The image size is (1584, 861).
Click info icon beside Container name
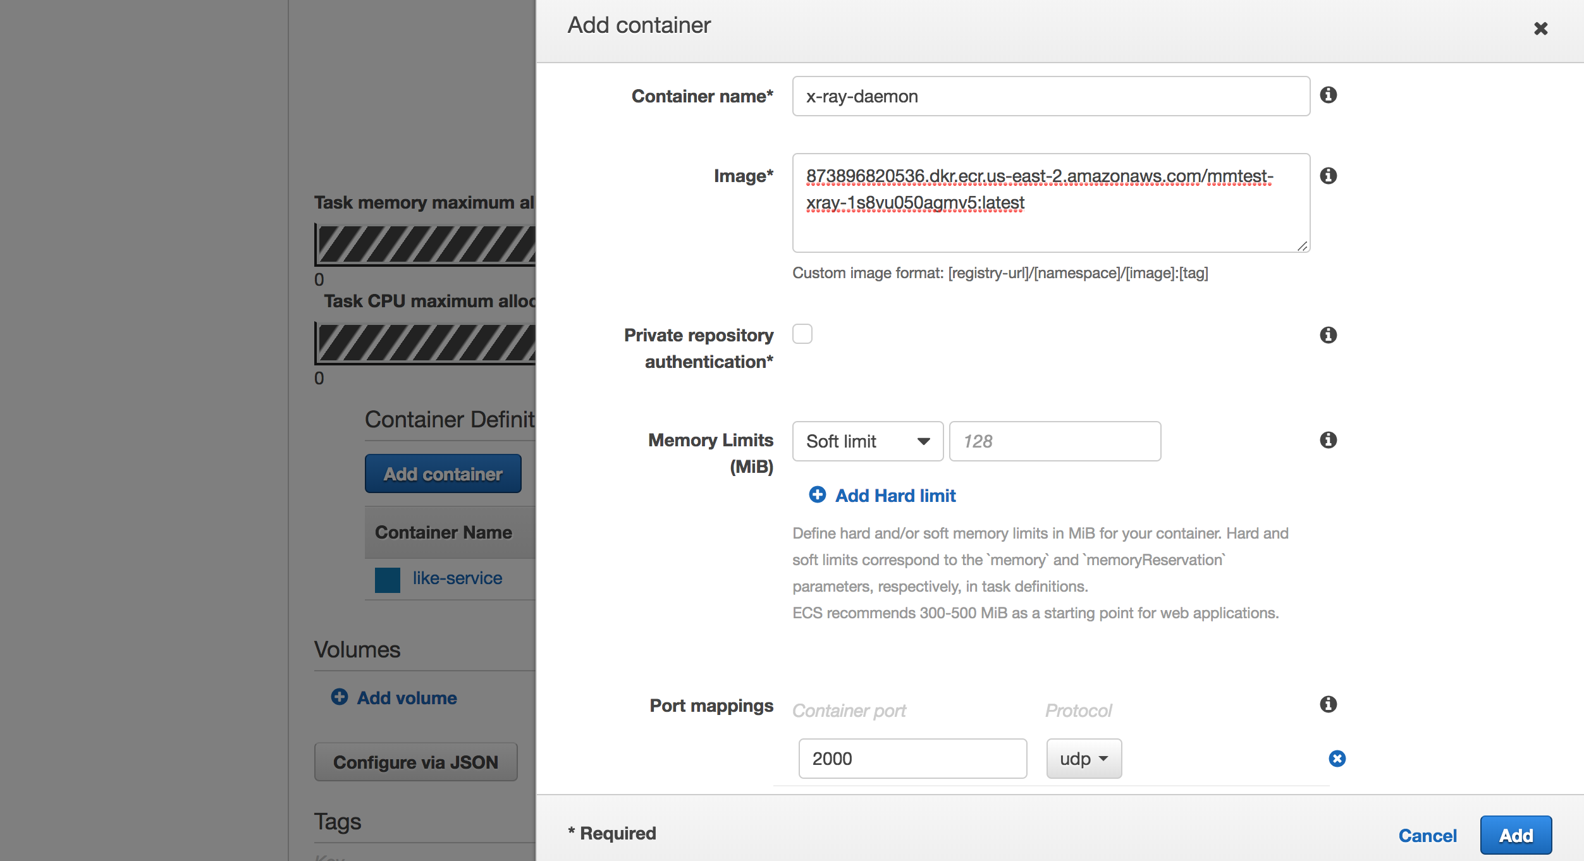pos(1328,95)
